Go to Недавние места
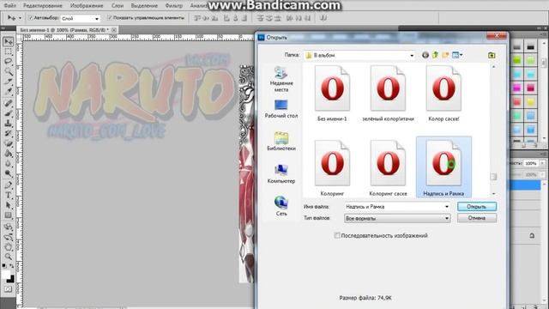The image size is (549, 309). click(x=281, y=79)
